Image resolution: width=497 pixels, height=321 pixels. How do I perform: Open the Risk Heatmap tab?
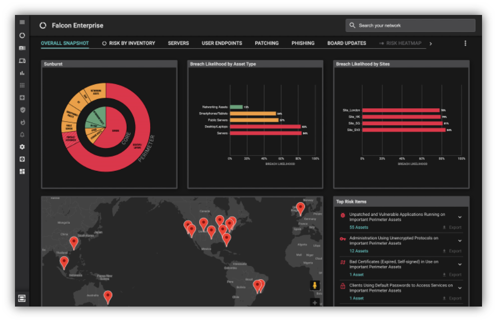400,43
